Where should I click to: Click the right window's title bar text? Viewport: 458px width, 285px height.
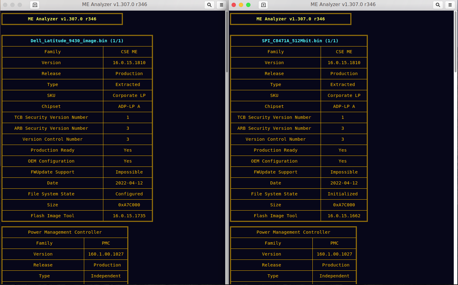(x=343, y=5)
